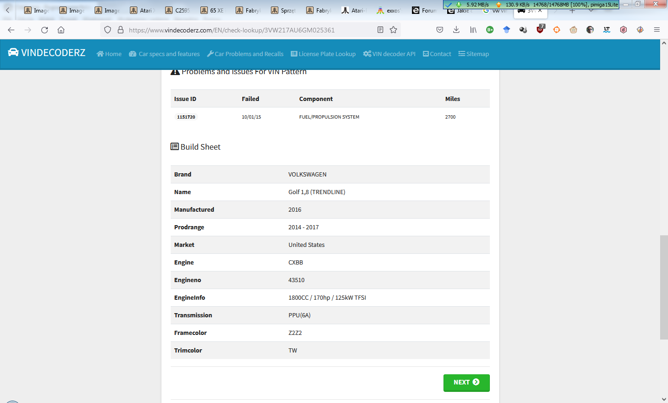668x403 pixels.
Task: Switch to the C2595 browser tab
Action: (x=178, y=10)
